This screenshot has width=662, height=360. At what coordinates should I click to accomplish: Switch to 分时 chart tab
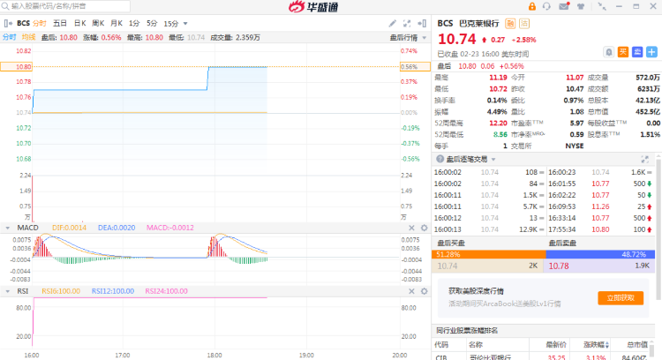[39, 23]
